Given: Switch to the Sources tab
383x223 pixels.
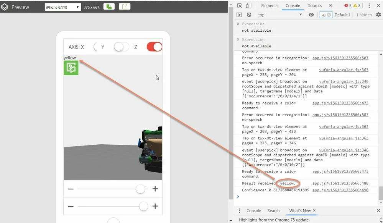Looking at the screenshot, I should pyautogui.click(x=315, y=6).
